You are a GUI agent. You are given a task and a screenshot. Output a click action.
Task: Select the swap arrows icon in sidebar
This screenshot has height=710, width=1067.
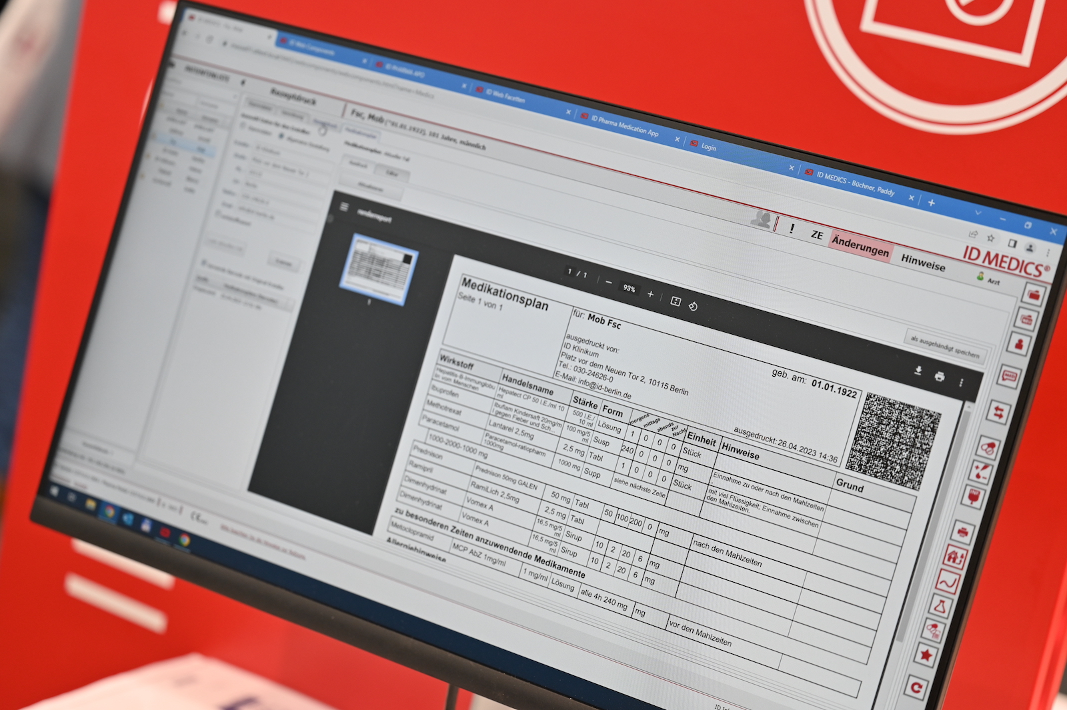998,413
